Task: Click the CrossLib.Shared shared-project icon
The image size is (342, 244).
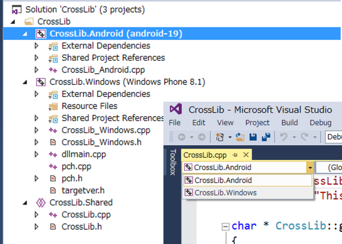Action: click(41, 203)
